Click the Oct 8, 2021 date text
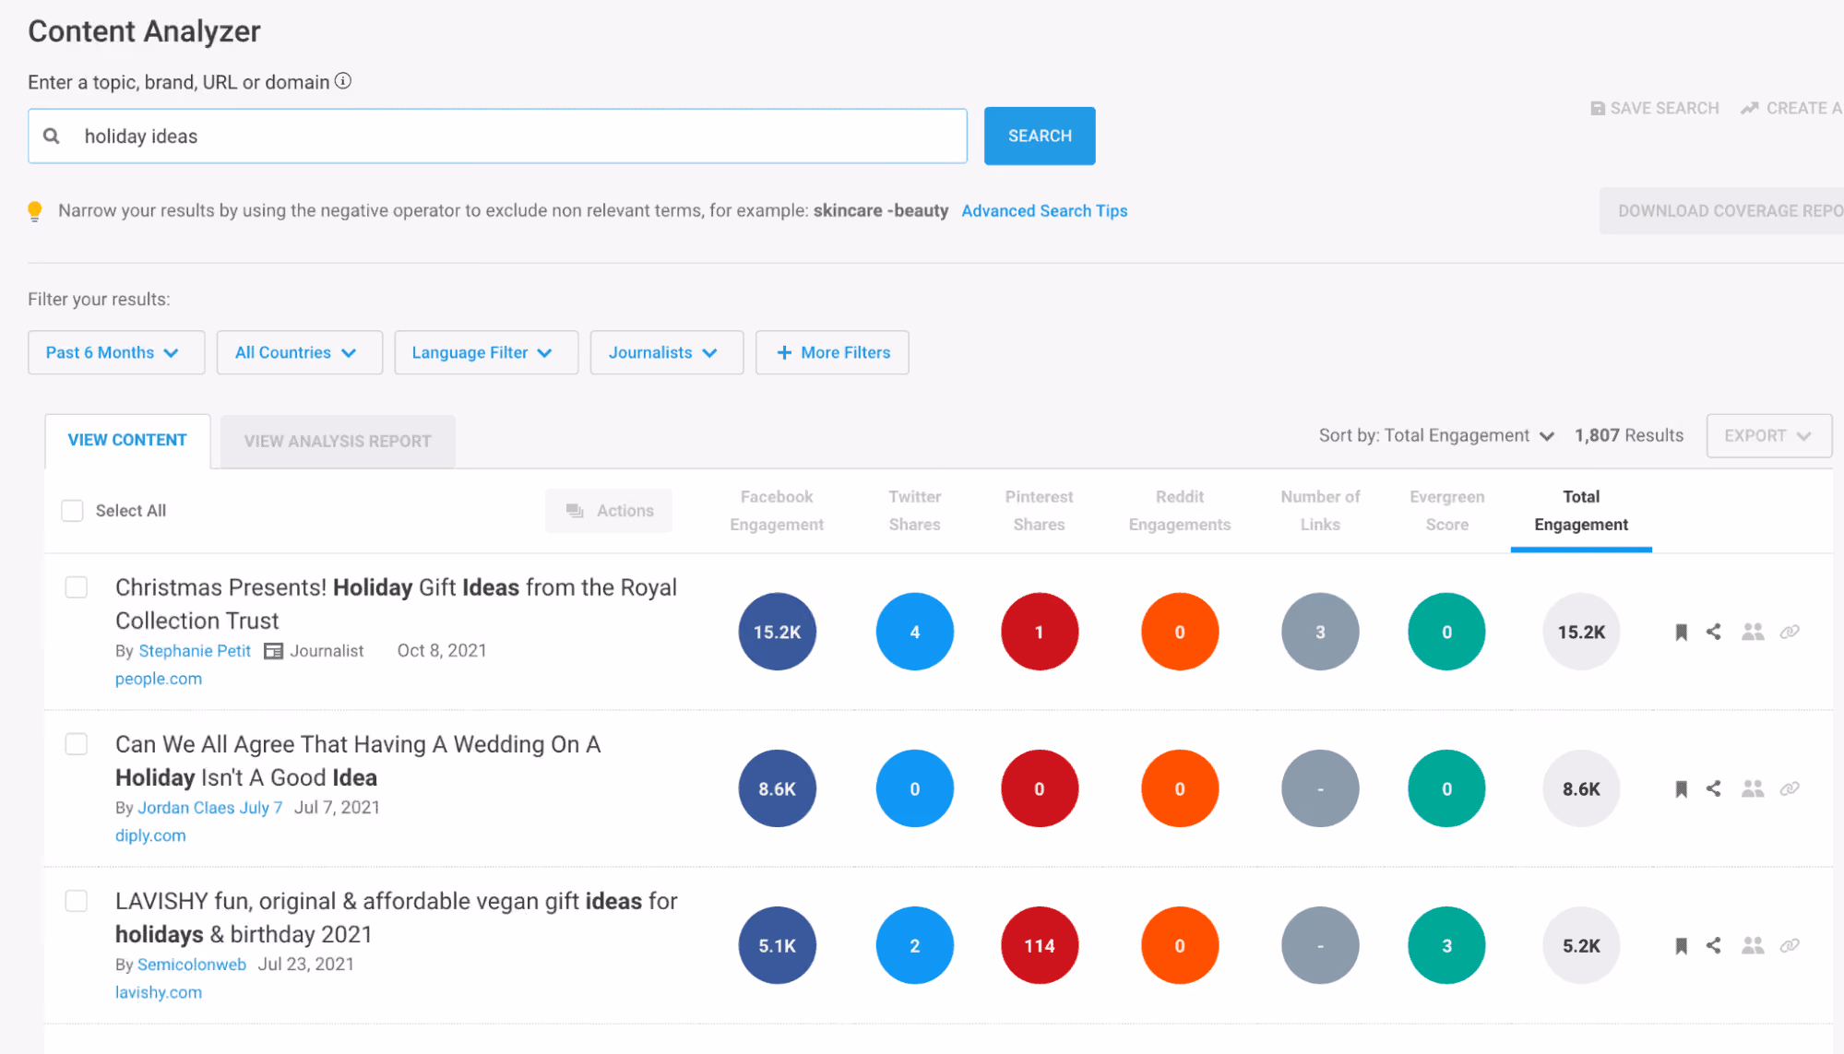This screenshot has height=1054, width=1844. [442, 651]
